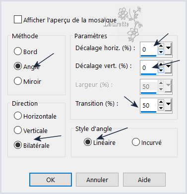Increase Décalage horiz. value with up arrow
The width and height of the screenshot is (187, 194).
pos(161,46)
